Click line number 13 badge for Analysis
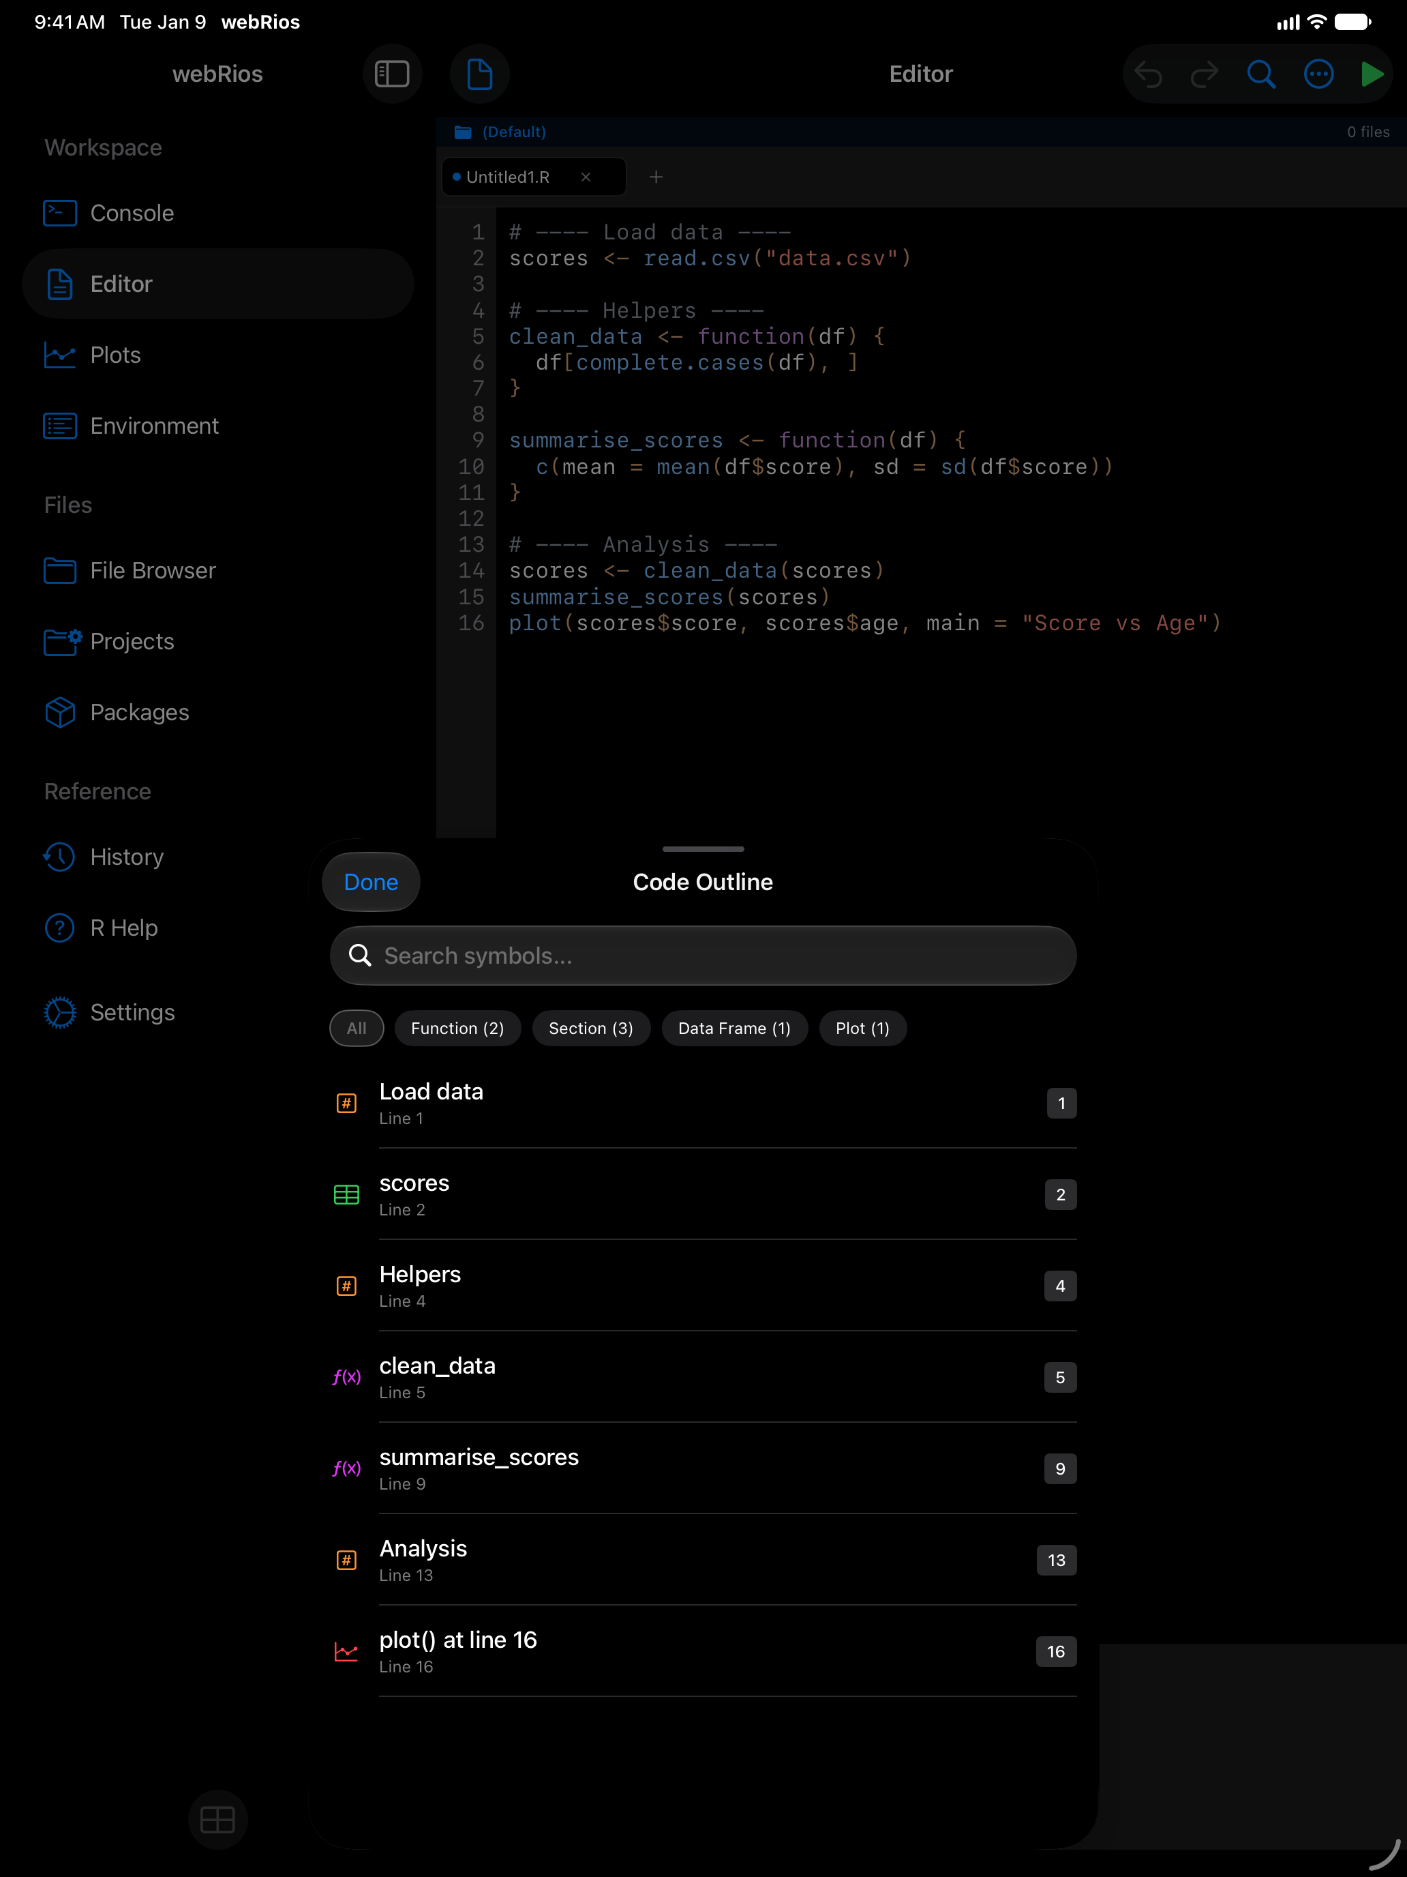The image size is (1407, 1877). pos(1057,1561)
